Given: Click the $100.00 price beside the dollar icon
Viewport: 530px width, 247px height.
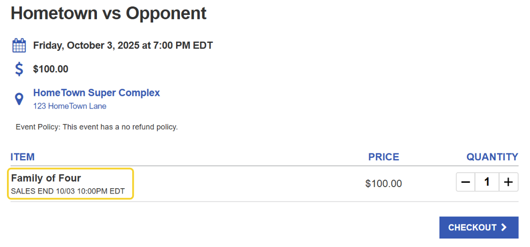Looking at the screenshot, I should 51,69.
